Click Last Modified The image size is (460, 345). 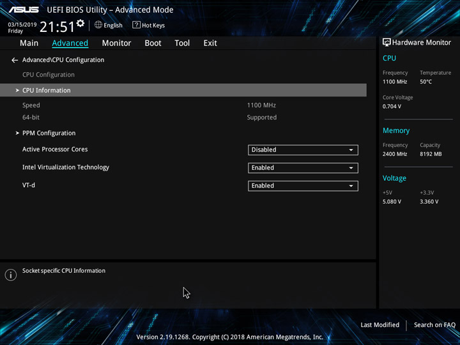pos(380,325)
